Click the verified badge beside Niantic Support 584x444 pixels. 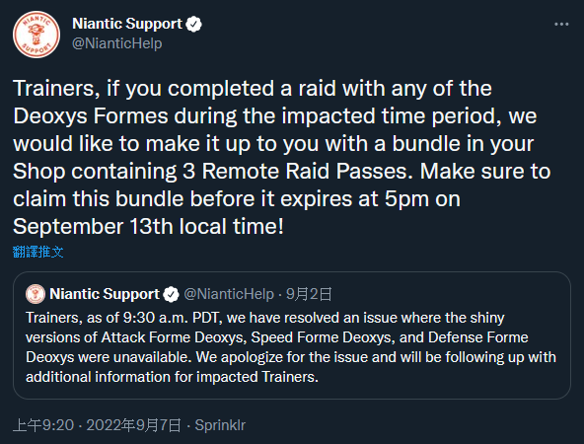193,25
